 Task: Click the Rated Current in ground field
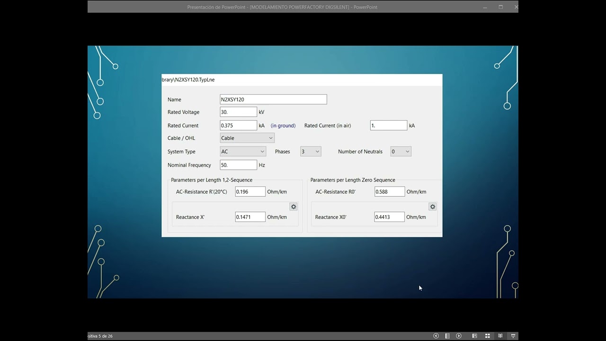click(x=239, y=126)
